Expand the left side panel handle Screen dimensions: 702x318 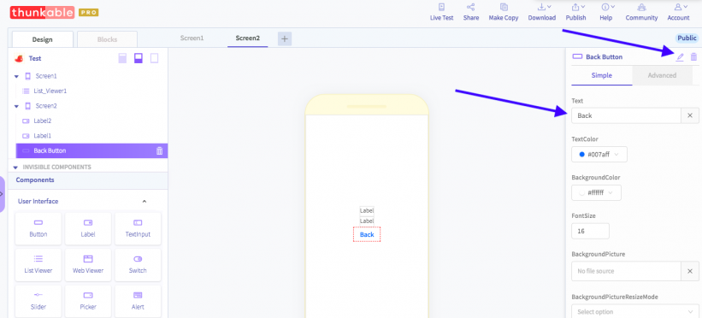coord(3,194)
